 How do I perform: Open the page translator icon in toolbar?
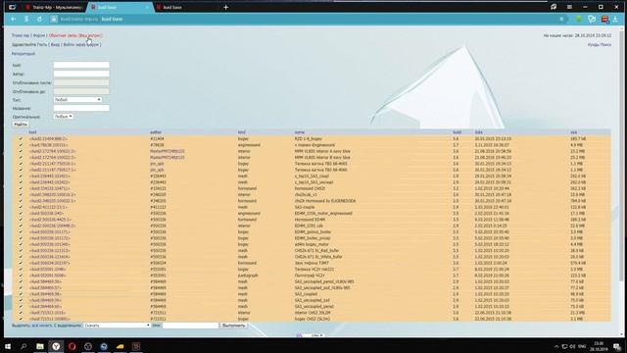592,20
